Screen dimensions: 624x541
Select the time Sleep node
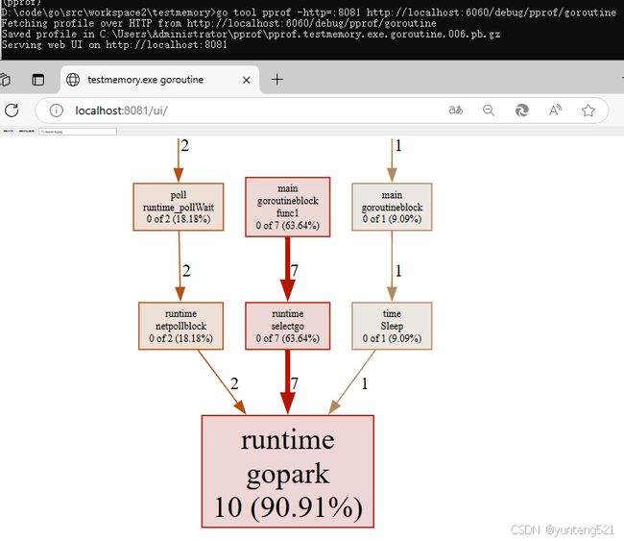392,326
